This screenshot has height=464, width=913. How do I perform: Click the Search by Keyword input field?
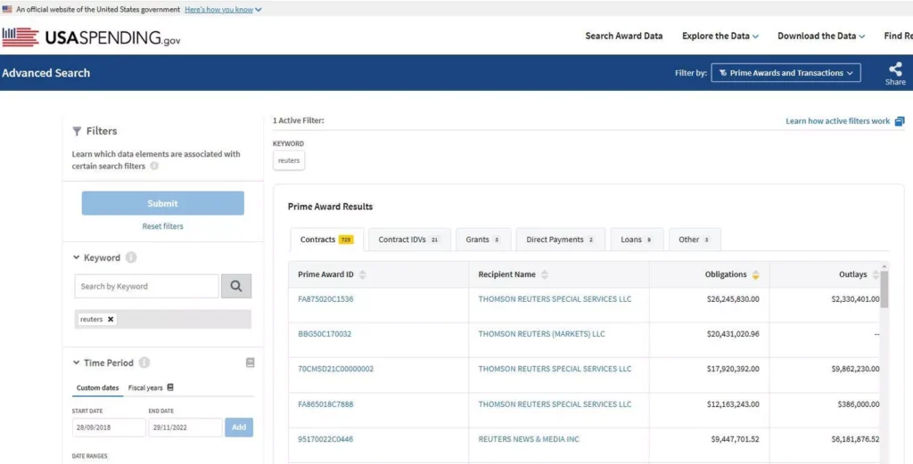point(146,286)
